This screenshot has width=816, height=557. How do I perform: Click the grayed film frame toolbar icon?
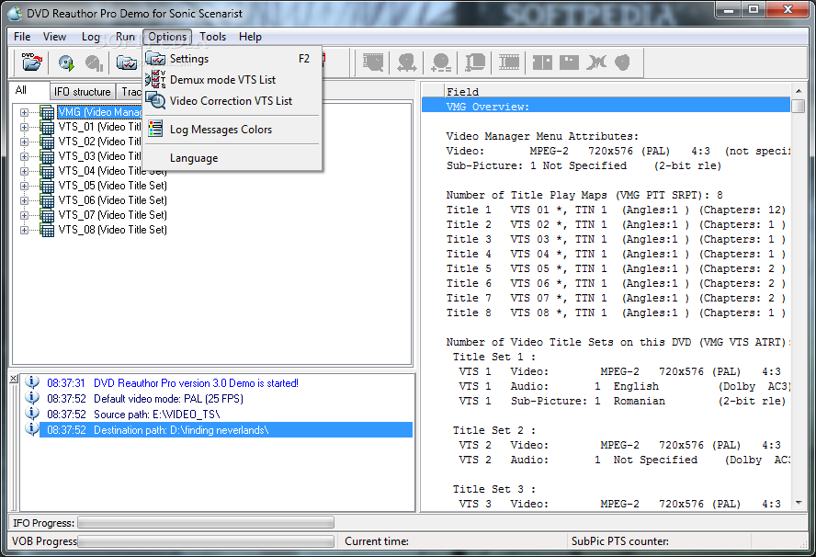(509, 63)
